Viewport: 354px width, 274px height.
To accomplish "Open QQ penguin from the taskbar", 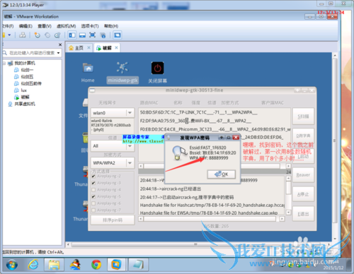I will (76, 265).
